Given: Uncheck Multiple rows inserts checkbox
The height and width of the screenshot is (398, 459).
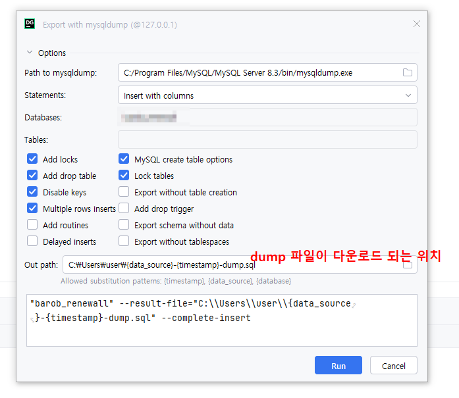Looking at the screenshot, I should pyautogui.click(x=32, y=209).
